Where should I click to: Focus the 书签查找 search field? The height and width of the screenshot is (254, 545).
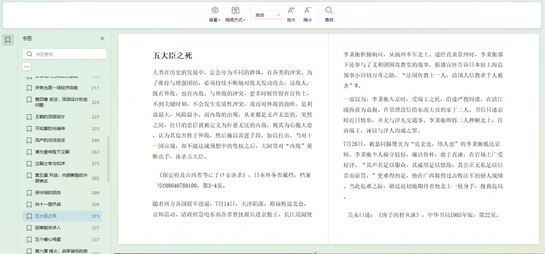(x=64, y=54)
